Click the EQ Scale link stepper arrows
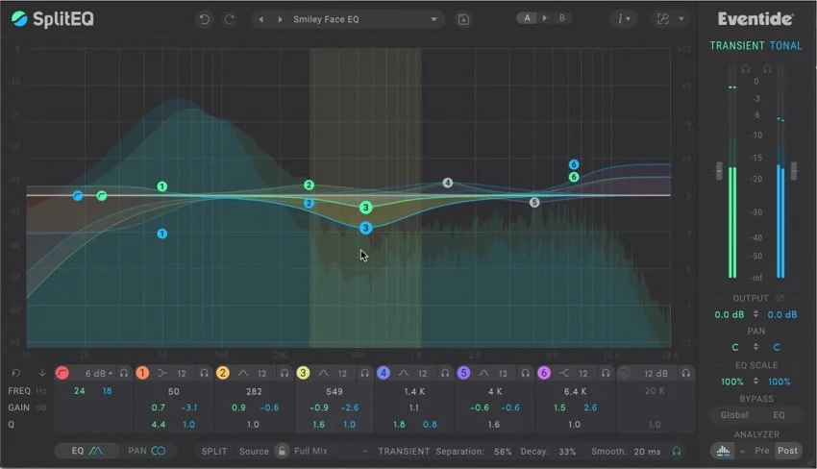The width and height of the screenshot is (817, 469). [x=756, y=381]
